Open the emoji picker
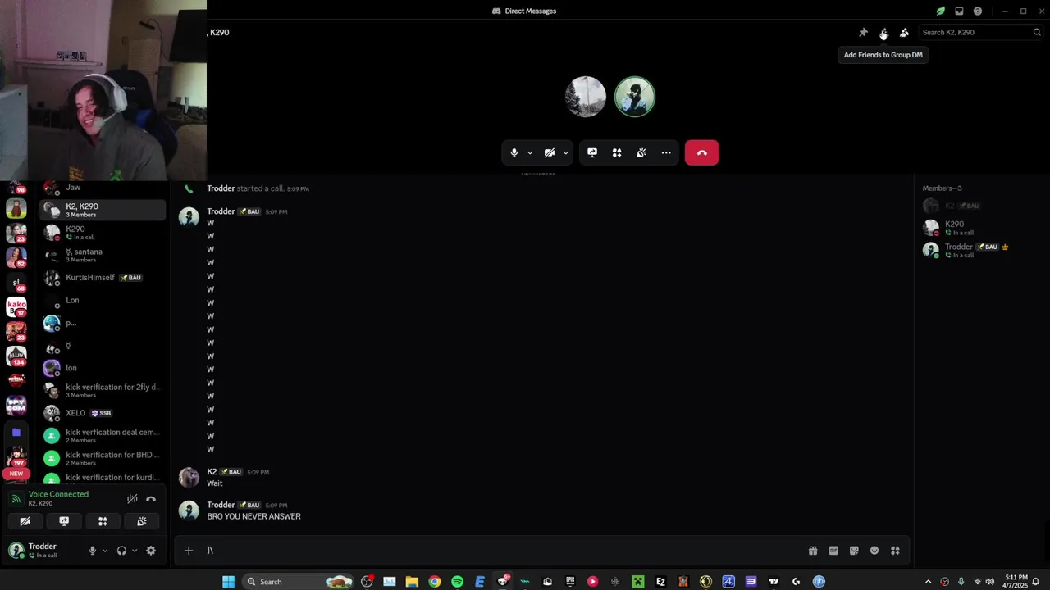The height and width of the screenshot is (590, 1050). 874,551
